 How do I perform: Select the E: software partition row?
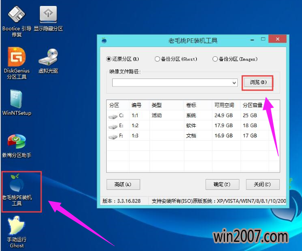193,125
